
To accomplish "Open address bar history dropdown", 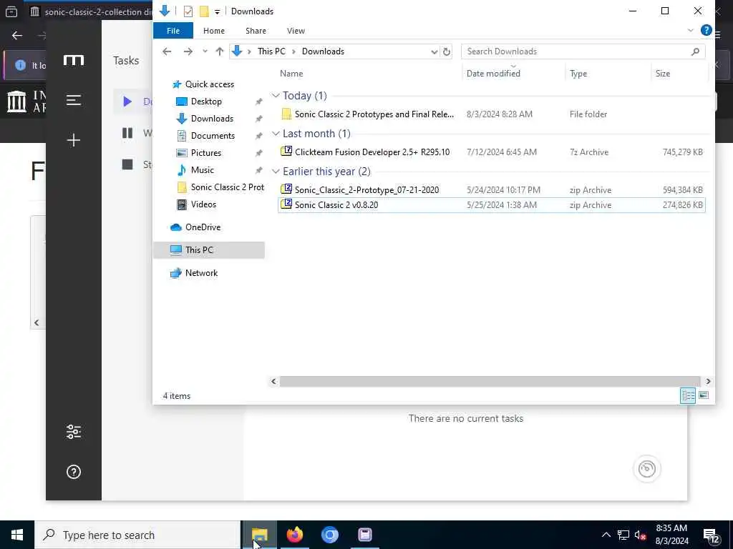I will (x=434, y=51).
